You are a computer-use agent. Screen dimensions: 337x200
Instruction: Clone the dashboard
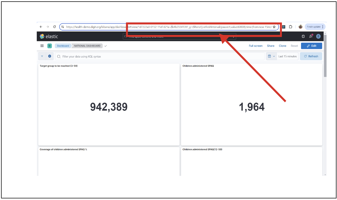coord(283,46)
